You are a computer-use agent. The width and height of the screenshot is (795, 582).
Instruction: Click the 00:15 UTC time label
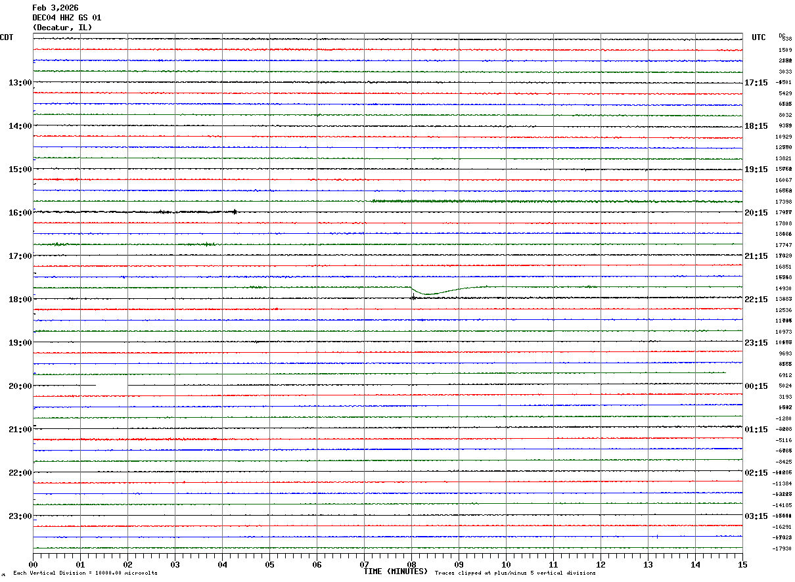coord(756,386)
